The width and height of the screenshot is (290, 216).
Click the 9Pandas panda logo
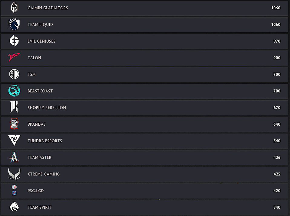pyautogui.click(x=14, y=124)
